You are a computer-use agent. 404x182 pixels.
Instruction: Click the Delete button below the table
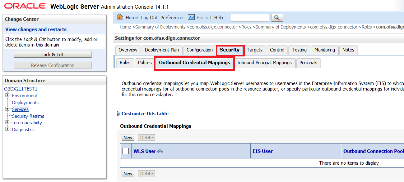[146, 174]
